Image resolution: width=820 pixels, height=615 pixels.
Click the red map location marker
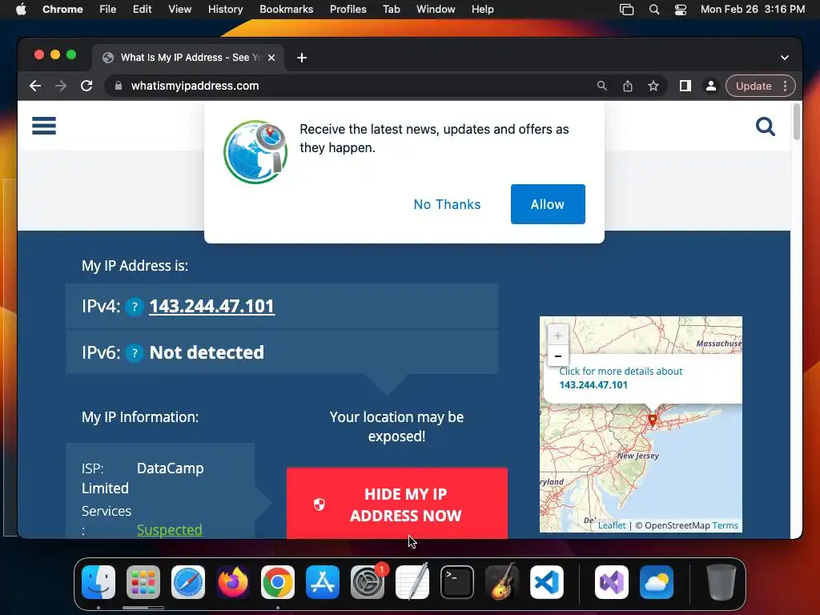click(653, 420)
